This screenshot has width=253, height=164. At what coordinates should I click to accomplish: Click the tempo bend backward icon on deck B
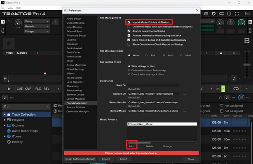click(x=221, y=53)
